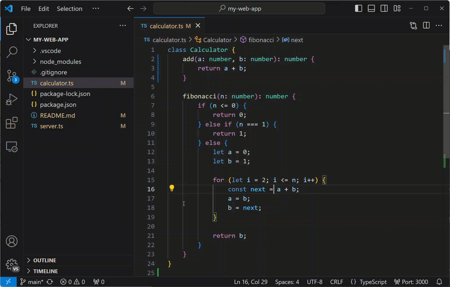Open the Search view in activity bar
The height and width of the screenshot is (287, 450).
12,52
